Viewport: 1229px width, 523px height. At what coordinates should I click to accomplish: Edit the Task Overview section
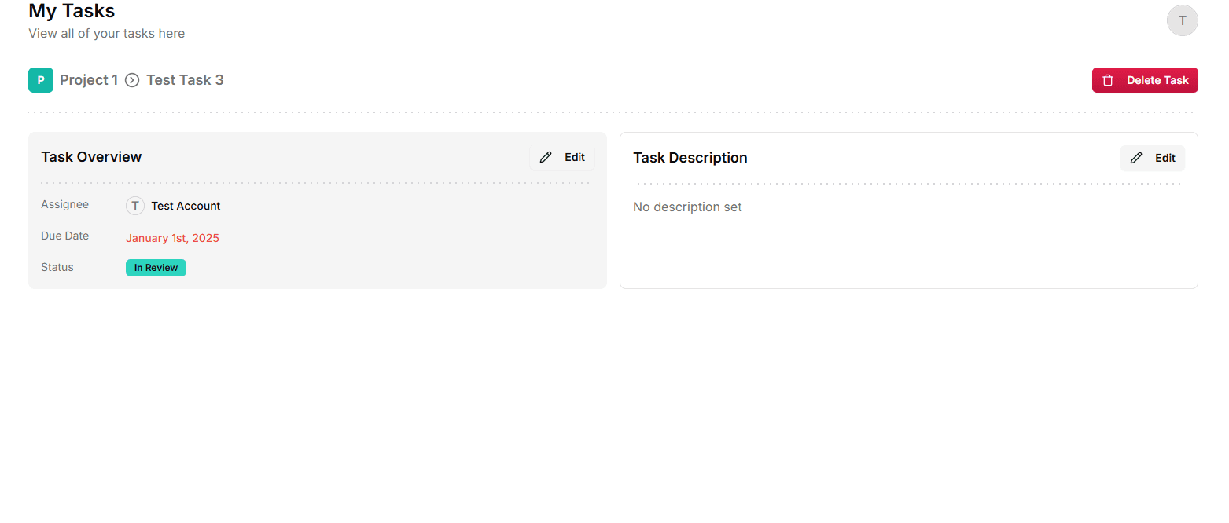tap(562, 157)
